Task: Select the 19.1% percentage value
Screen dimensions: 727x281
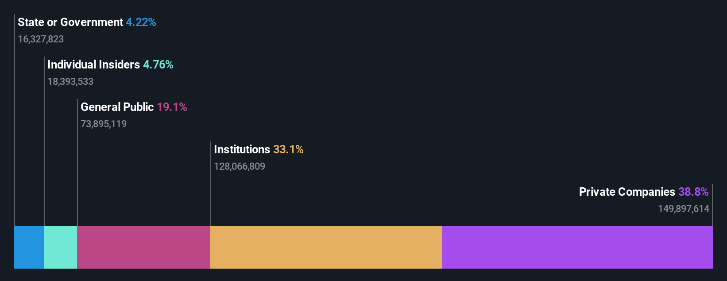Action: pyautogui.click(x=172, y=107)
